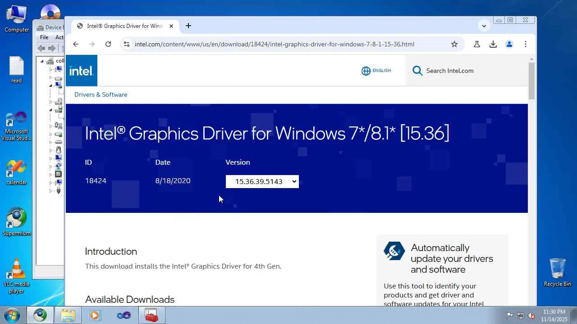Go back to the previous page in the browser
This screenshot has width=577, height=324.
pos(76,44)
